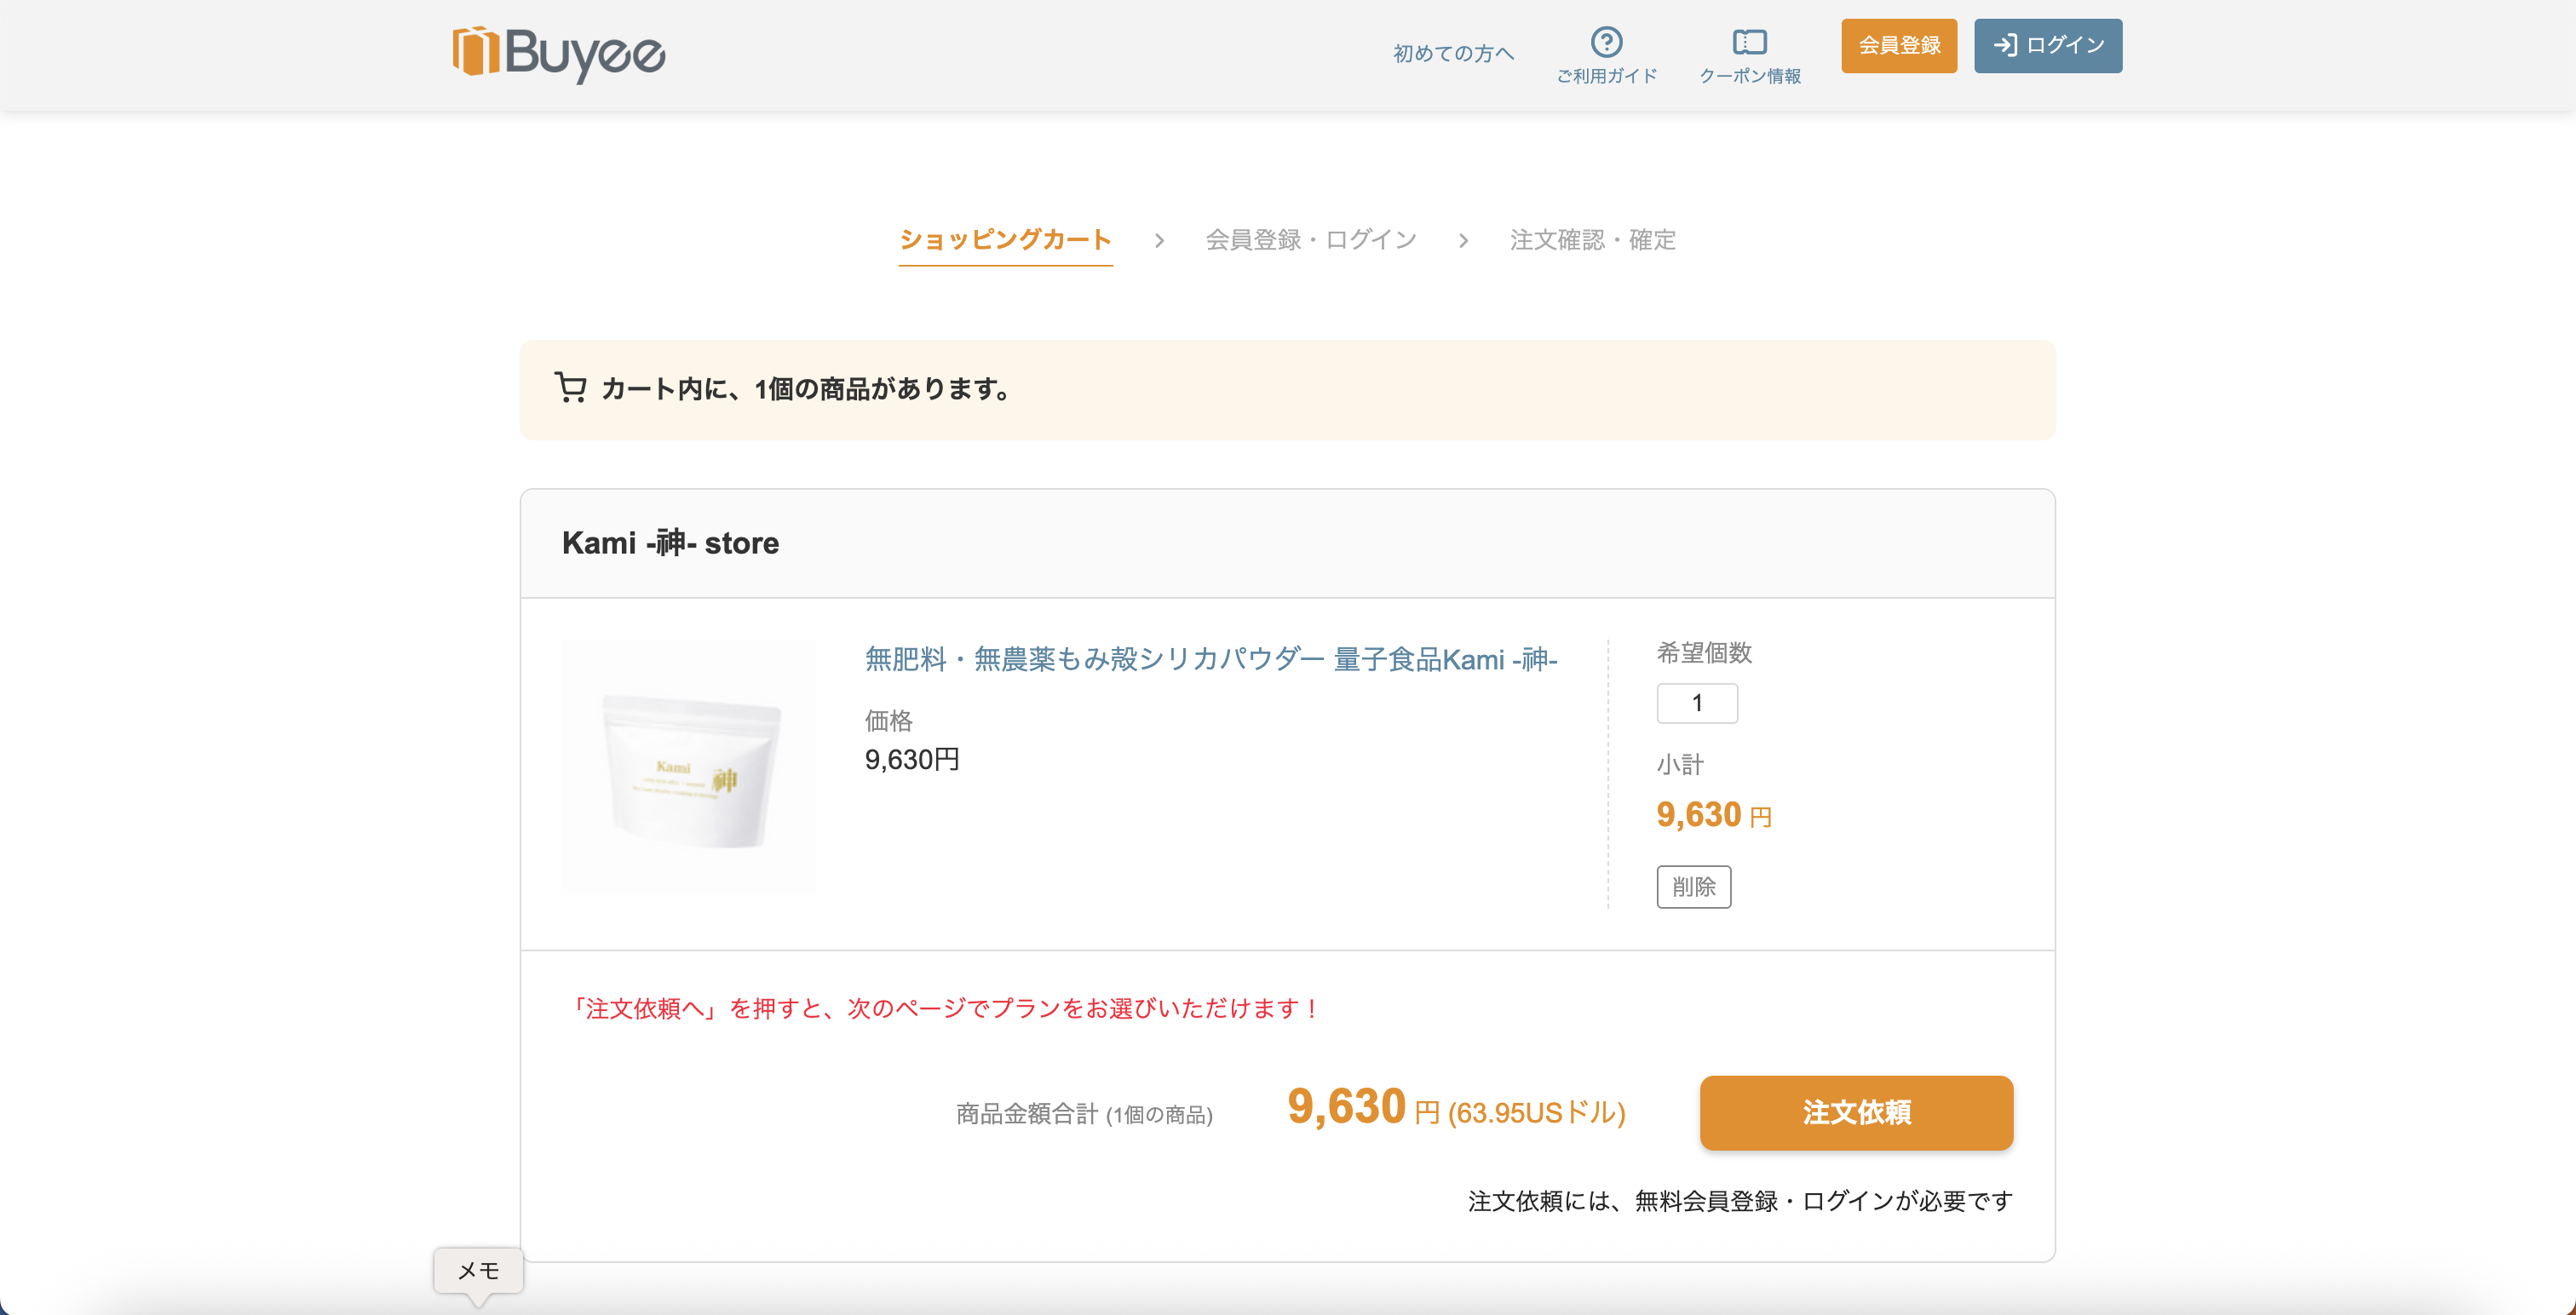Click the 商品金額合計 (1個の商品) label
Viewport: 2576px width, 1315px height.
[1084, 1114]
